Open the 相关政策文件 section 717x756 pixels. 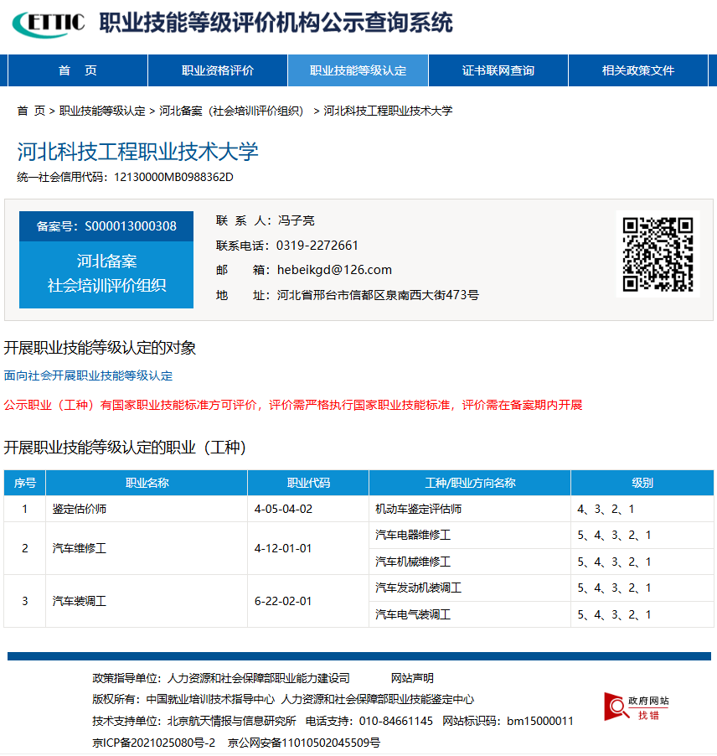638,70
